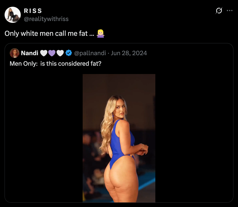
Task: Click the RISS profile avatar
Action: coord(13,15)
